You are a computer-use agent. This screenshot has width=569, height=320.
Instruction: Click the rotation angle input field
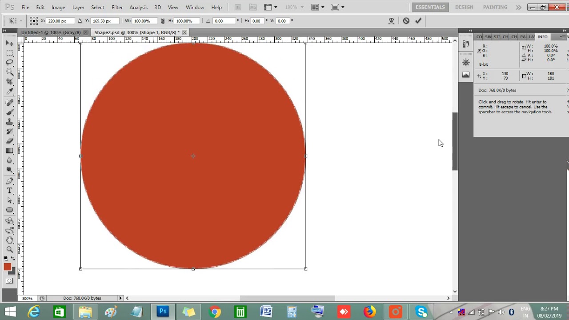[223, 21]
